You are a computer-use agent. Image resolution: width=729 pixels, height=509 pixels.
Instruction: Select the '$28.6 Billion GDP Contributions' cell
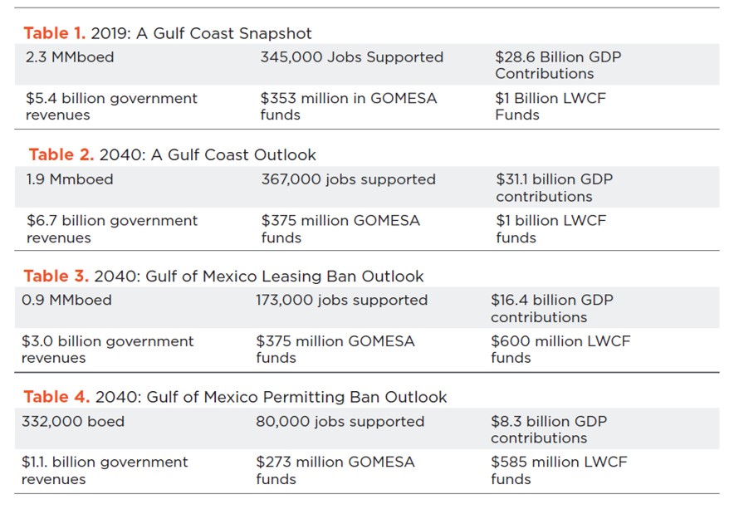click(x=557, y=66)
